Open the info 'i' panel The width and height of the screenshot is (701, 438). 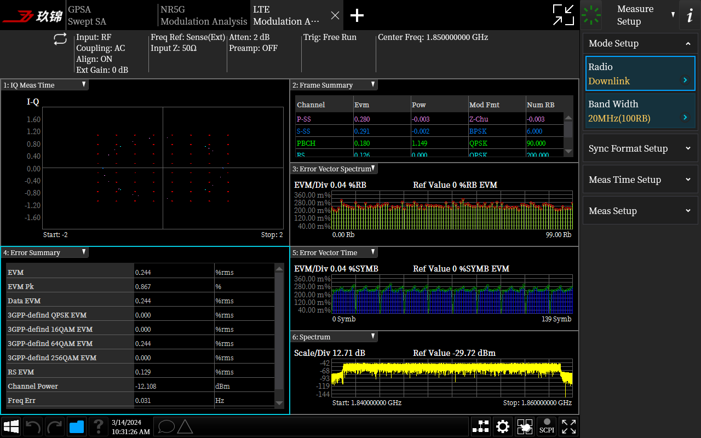689,15
